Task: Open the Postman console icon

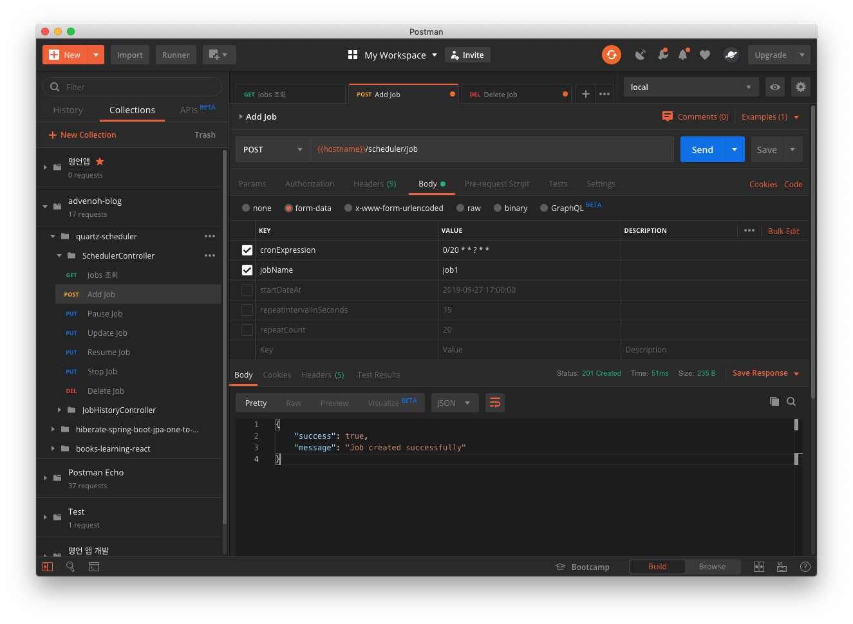Action: point(94,567)
